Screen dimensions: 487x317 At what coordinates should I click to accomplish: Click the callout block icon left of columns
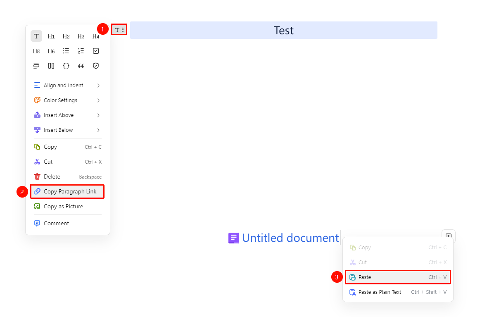click(x=36, y=66)
